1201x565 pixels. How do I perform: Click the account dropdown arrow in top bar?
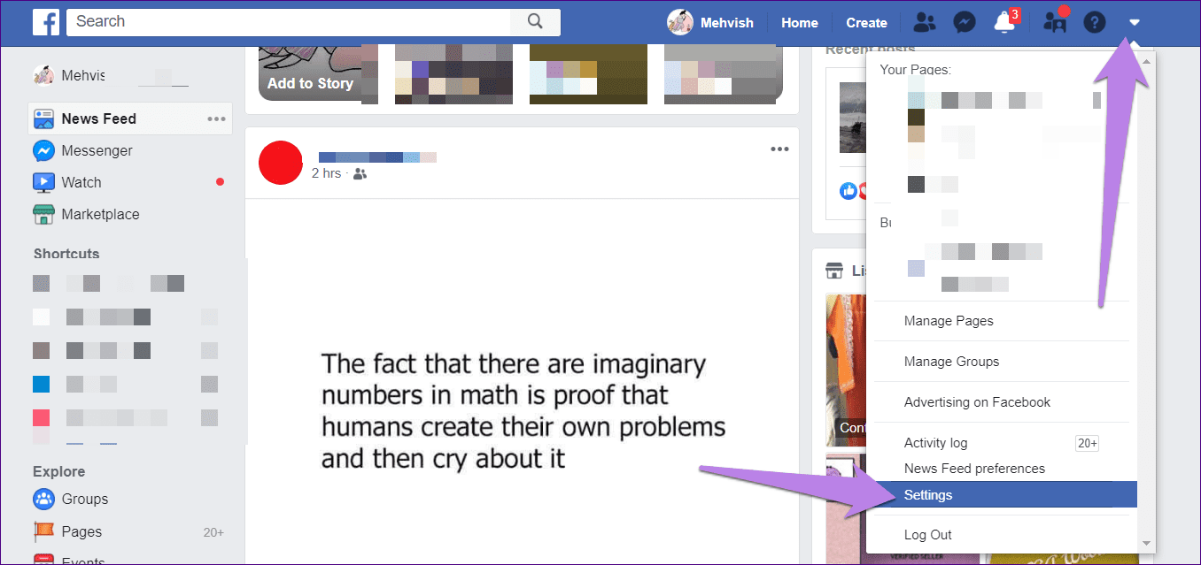pos(1135,23)
